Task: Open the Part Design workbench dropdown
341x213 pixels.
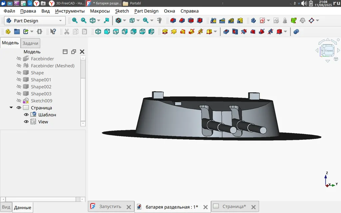Action: point(60,21)
